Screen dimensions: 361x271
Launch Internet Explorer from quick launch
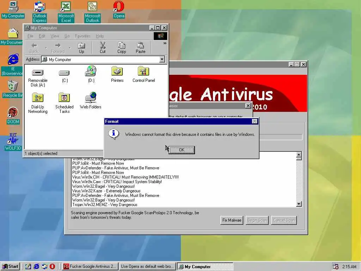pos(36,266)
